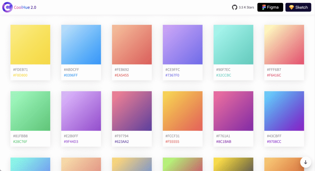Copy the hex code #9708CC

pos(274,142)
